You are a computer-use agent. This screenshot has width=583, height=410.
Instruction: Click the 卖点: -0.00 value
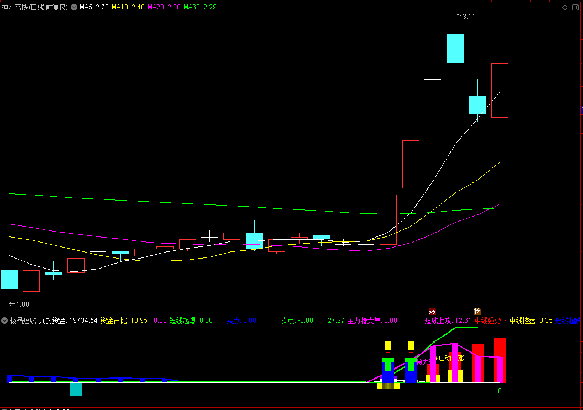[297, 320]
